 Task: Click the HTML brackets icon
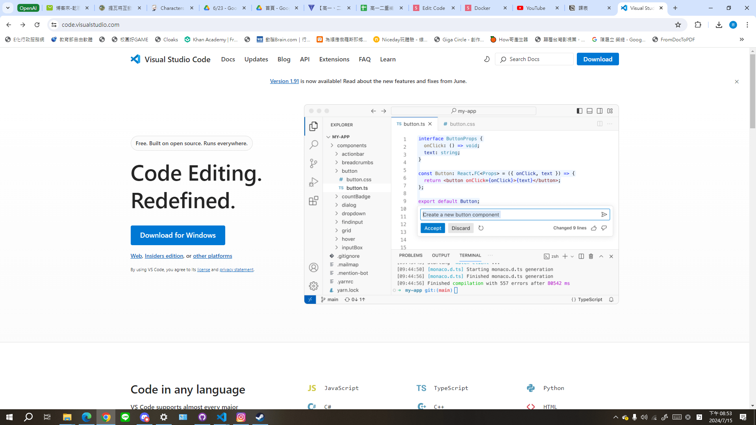[x=531, y=407]
